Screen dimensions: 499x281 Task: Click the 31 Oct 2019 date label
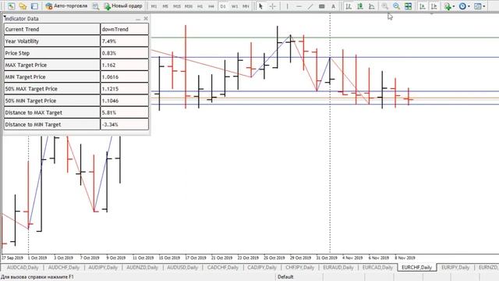tap(327, 258)
